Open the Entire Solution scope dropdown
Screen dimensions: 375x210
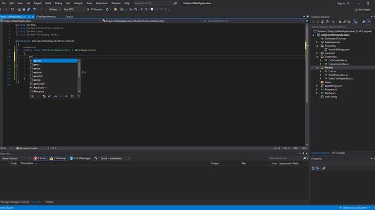(x=16, y=158)
